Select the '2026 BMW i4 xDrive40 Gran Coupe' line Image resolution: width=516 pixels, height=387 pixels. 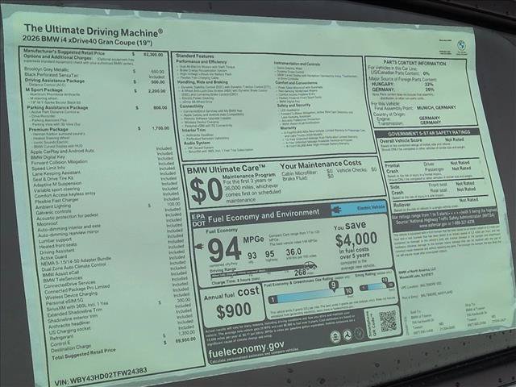87,40
